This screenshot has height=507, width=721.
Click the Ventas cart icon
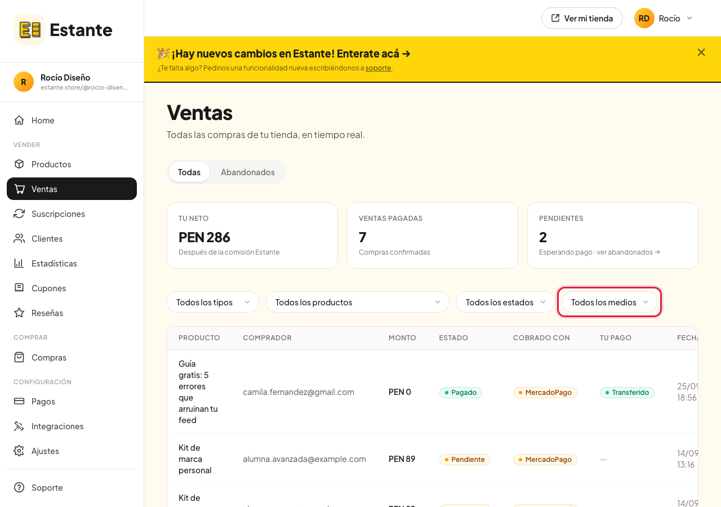(19, 189)
